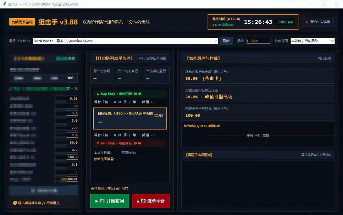The image size is (343, 215).
Task: Click the 未检测到正在运行的 MT5 status text
Action: 110,189
